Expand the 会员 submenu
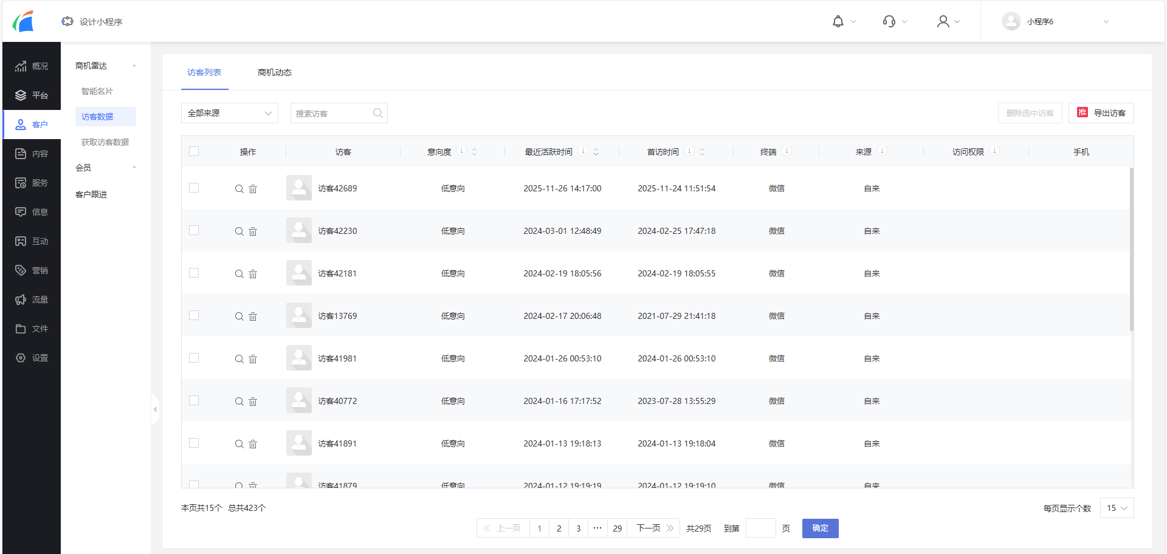 [105, 168]
